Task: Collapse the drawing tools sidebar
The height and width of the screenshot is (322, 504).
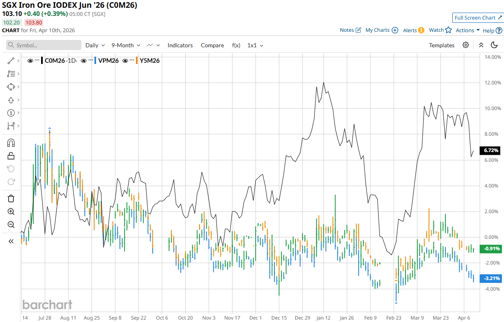Action: (11, 241)
